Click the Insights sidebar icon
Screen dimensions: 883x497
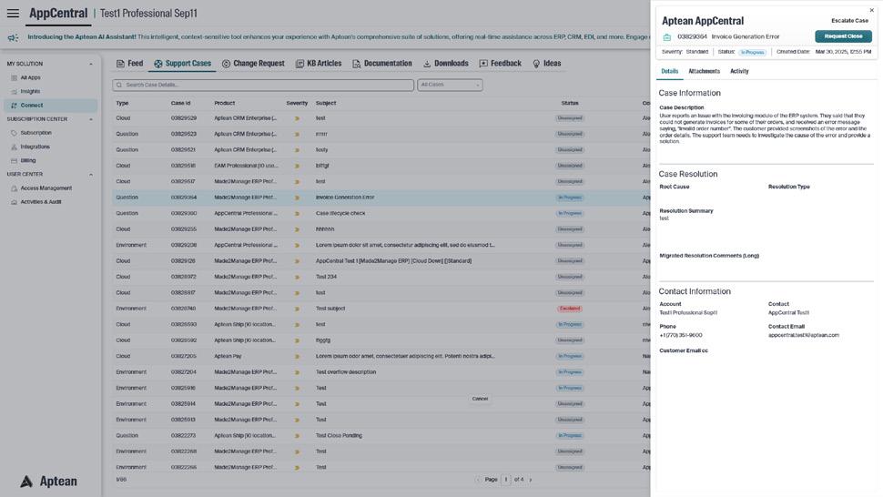14,91
